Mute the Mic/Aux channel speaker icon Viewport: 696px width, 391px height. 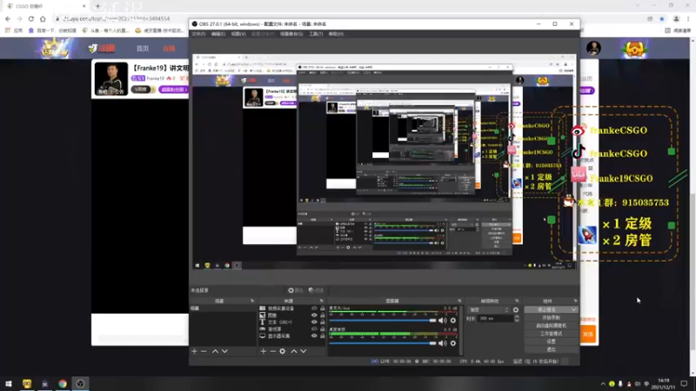443,321
